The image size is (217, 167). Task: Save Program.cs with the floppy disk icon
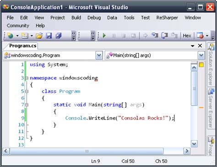pyautogui.click(x=49, y=36)
